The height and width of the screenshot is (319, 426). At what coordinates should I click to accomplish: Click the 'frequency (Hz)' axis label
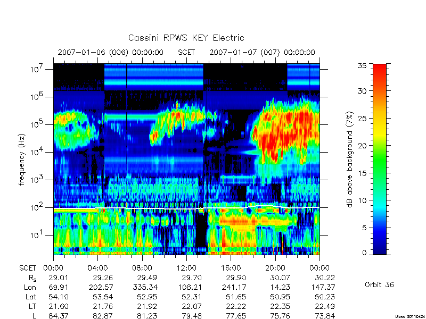22,159
